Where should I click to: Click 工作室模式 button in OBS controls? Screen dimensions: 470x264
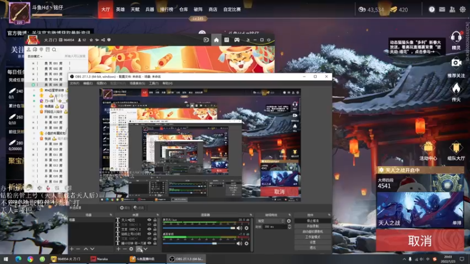pyautogui.click(x=313, y=237)
